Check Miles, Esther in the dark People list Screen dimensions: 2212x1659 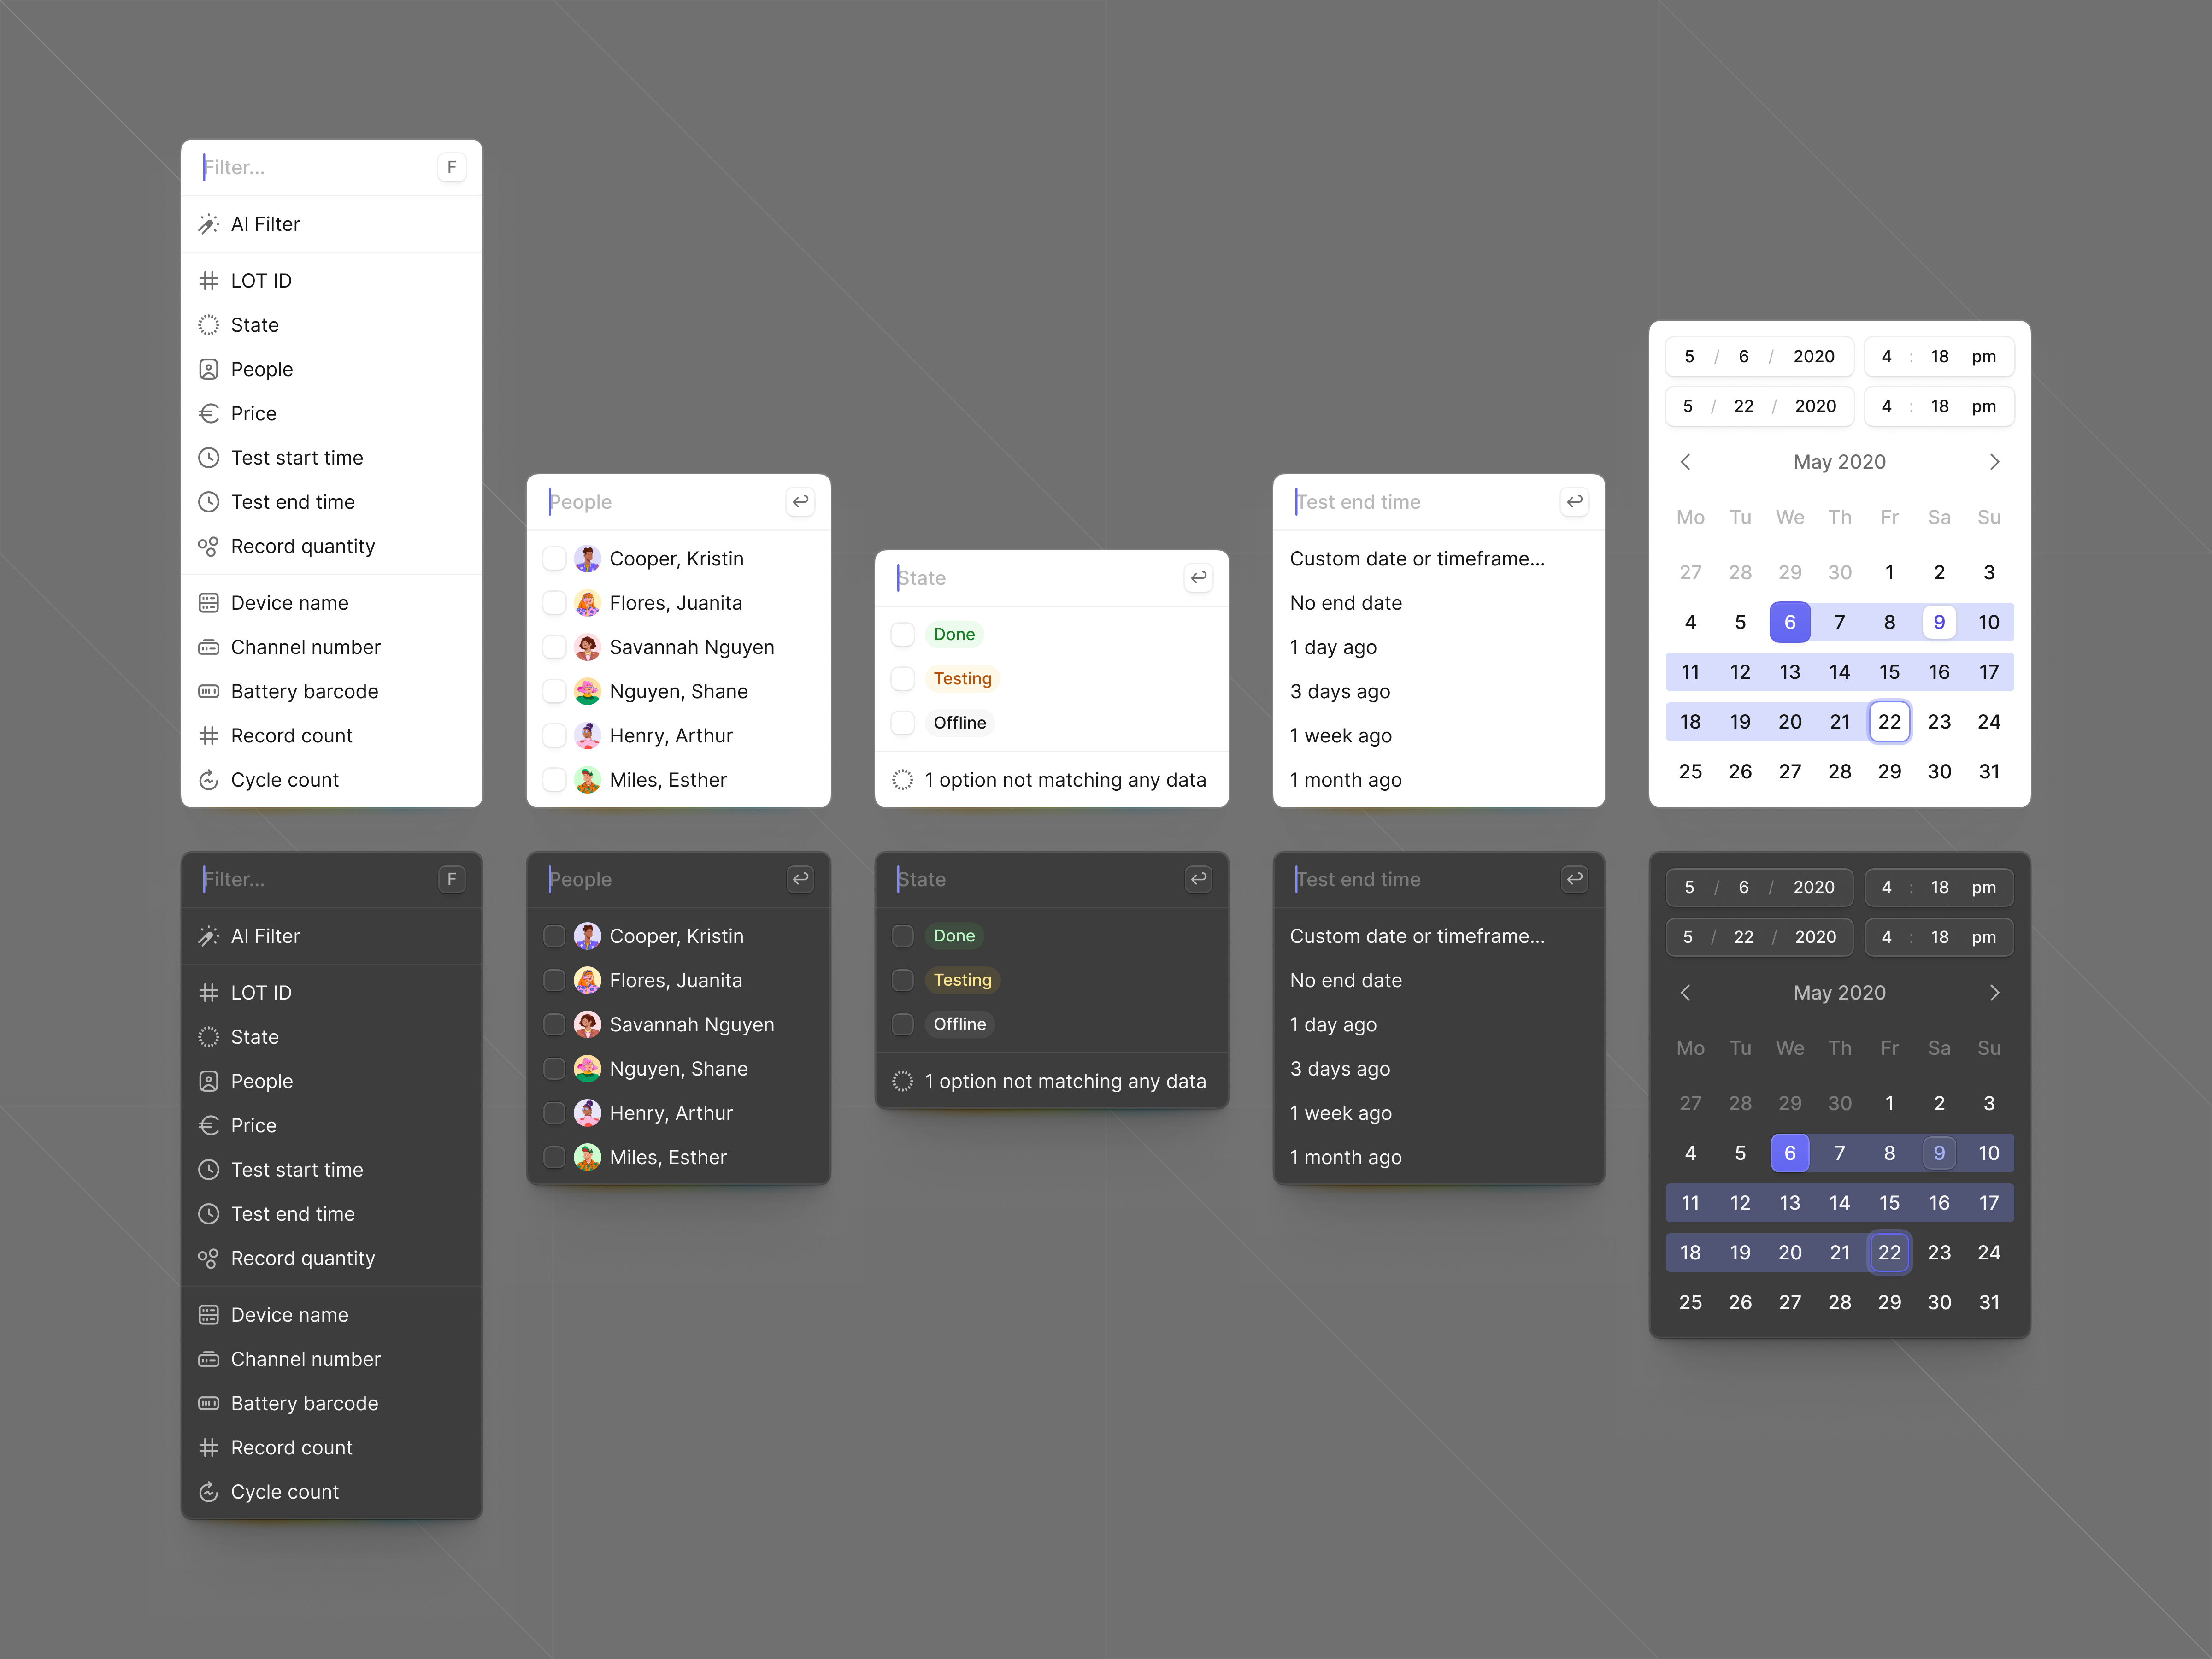tap(554, 1157)
